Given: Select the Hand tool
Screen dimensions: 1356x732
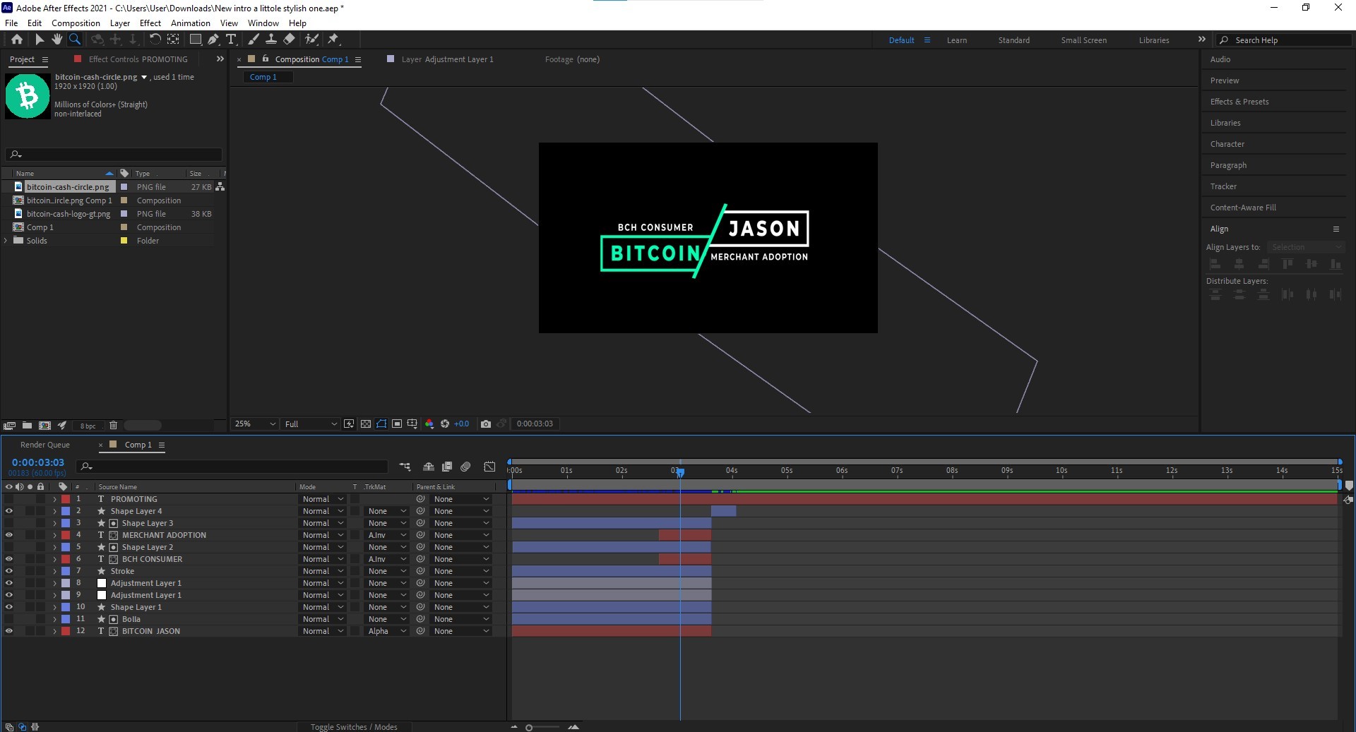Looking at the screenshot, I should pos(56,40).
